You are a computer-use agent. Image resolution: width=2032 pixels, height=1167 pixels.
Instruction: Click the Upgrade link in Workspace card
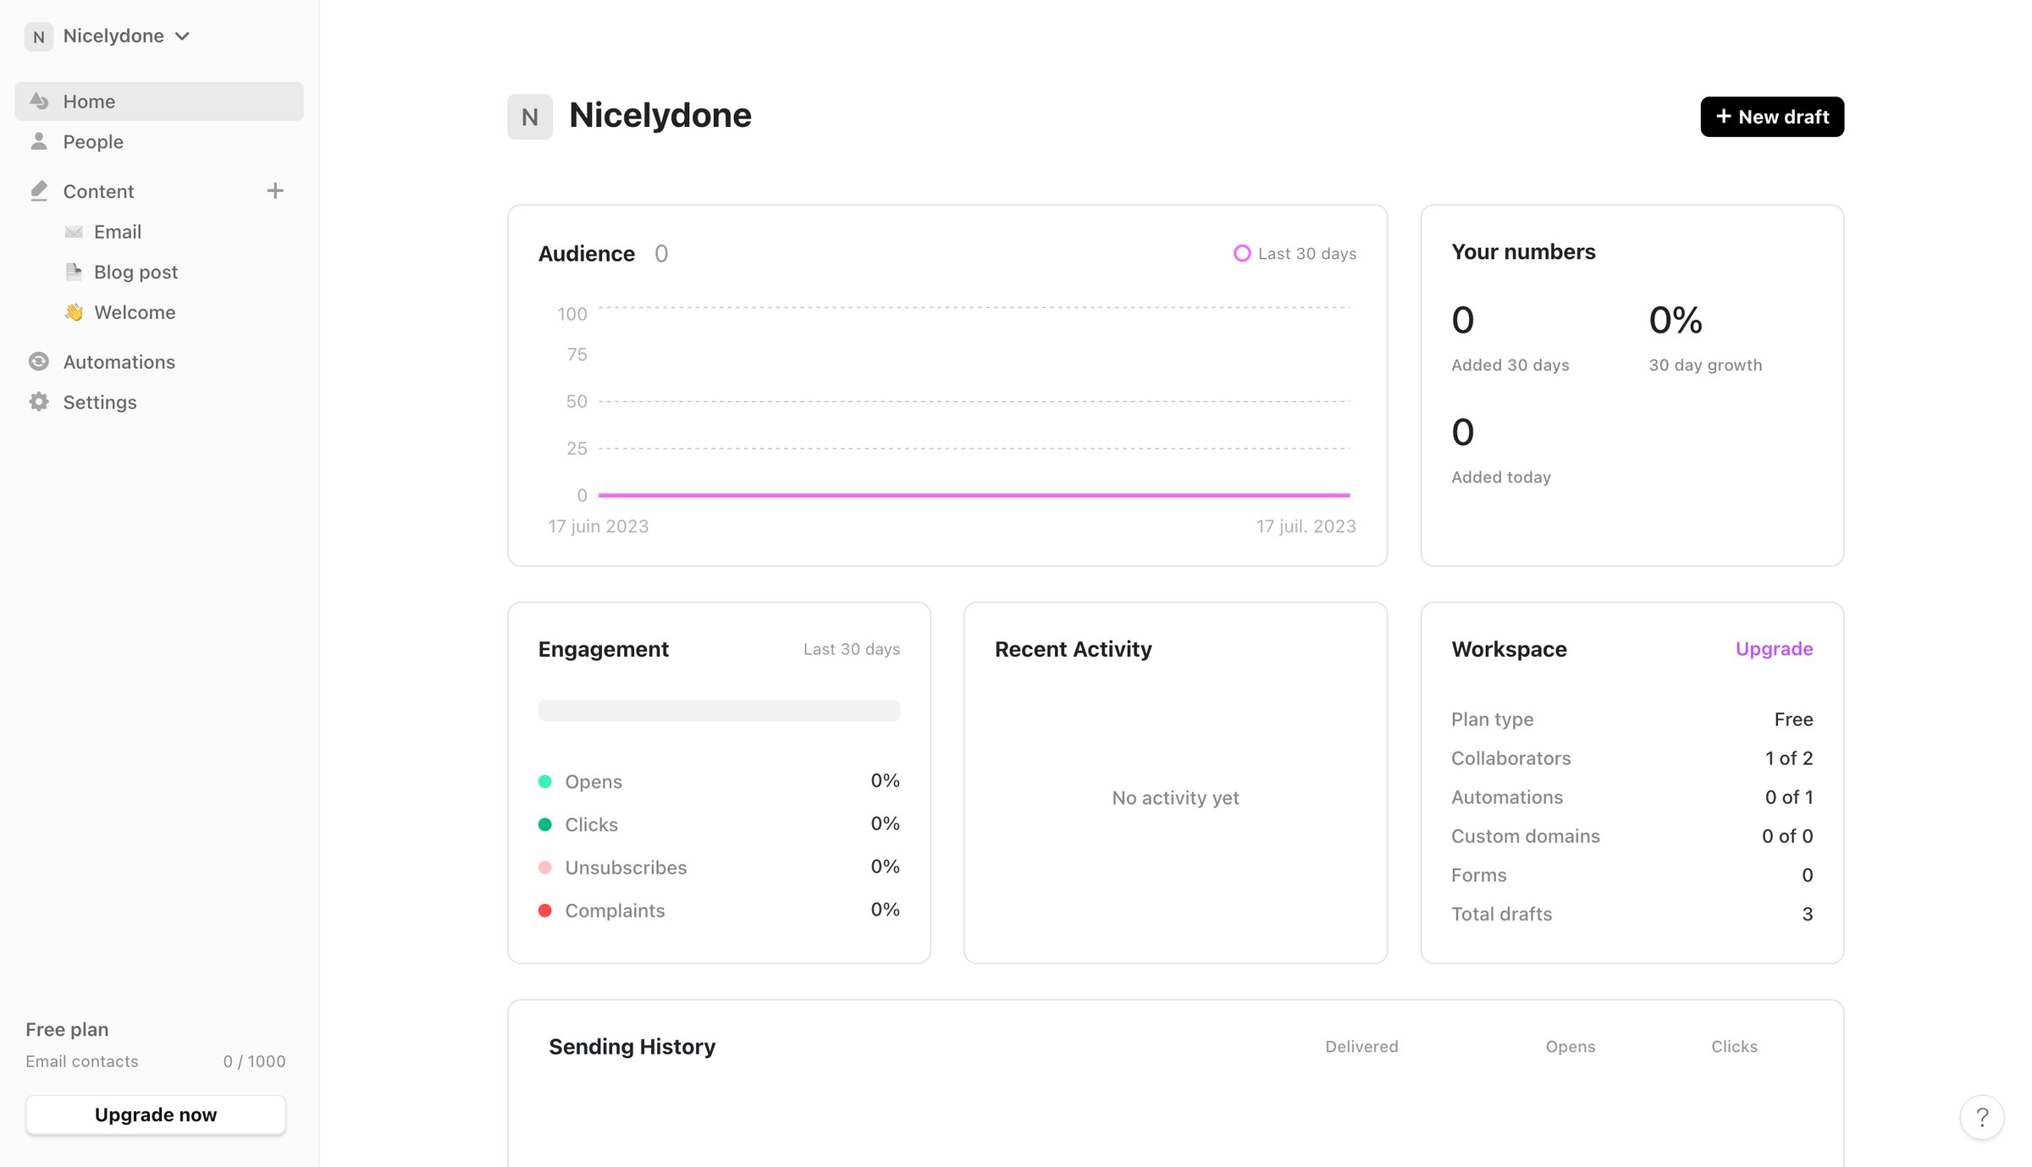(1774, 649)
